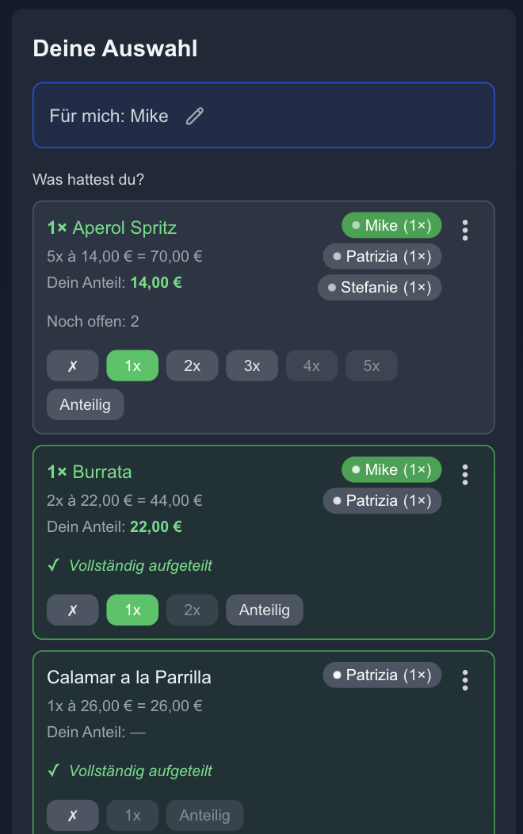Open the Calamar a la Parrilla options menu
This screenshot has height=834, width=523.
(465, 679)
